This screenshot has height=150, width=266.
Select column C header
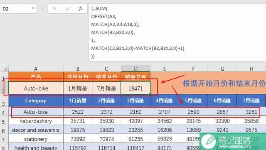106,69
